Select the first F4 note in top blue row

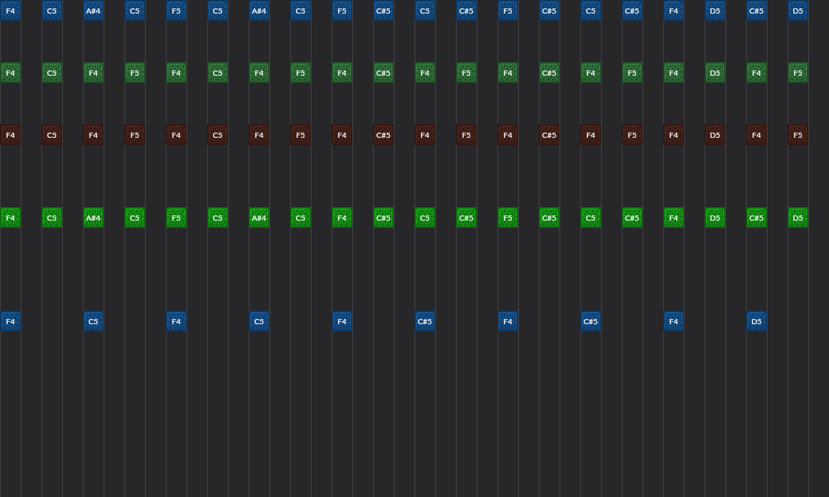click(x=10, y=11)
